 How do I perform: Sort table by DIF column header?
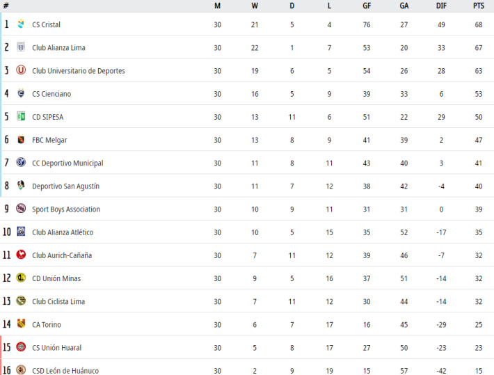point(441,6)
